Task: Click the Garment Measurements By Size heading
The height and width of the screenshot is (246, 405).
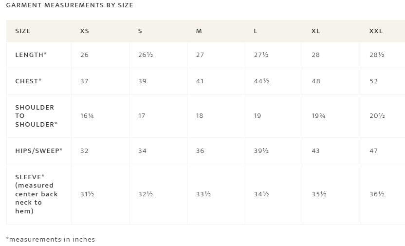Action: click(70, 5)
